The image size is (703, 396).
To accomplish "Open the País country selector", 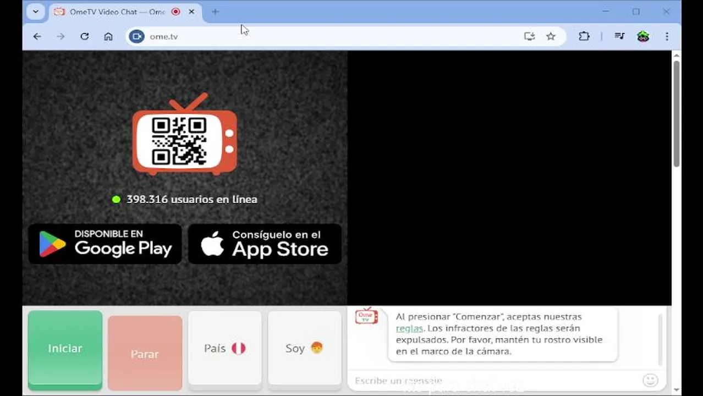I will coord(225,348).
